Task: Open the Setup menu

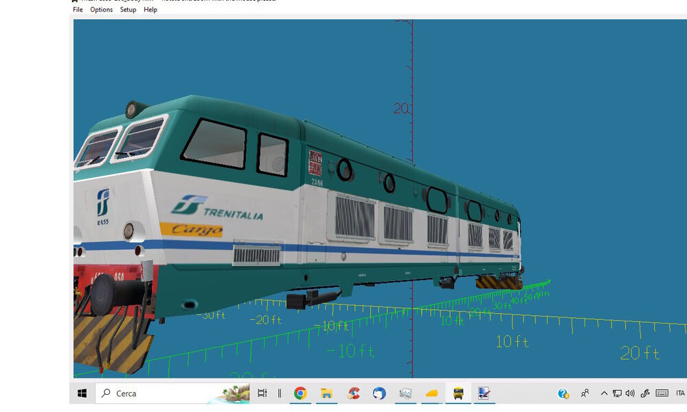Action: 128,10
